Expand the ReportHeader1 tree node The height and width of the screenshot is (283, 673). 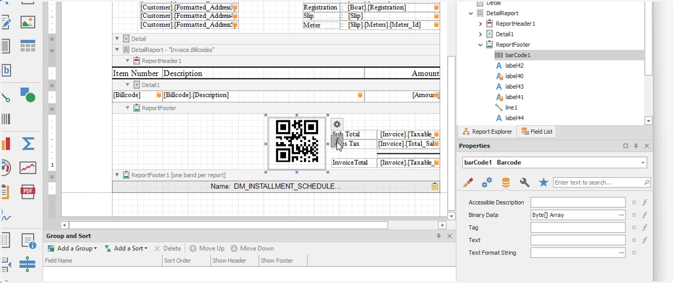[x=481, y=23]
